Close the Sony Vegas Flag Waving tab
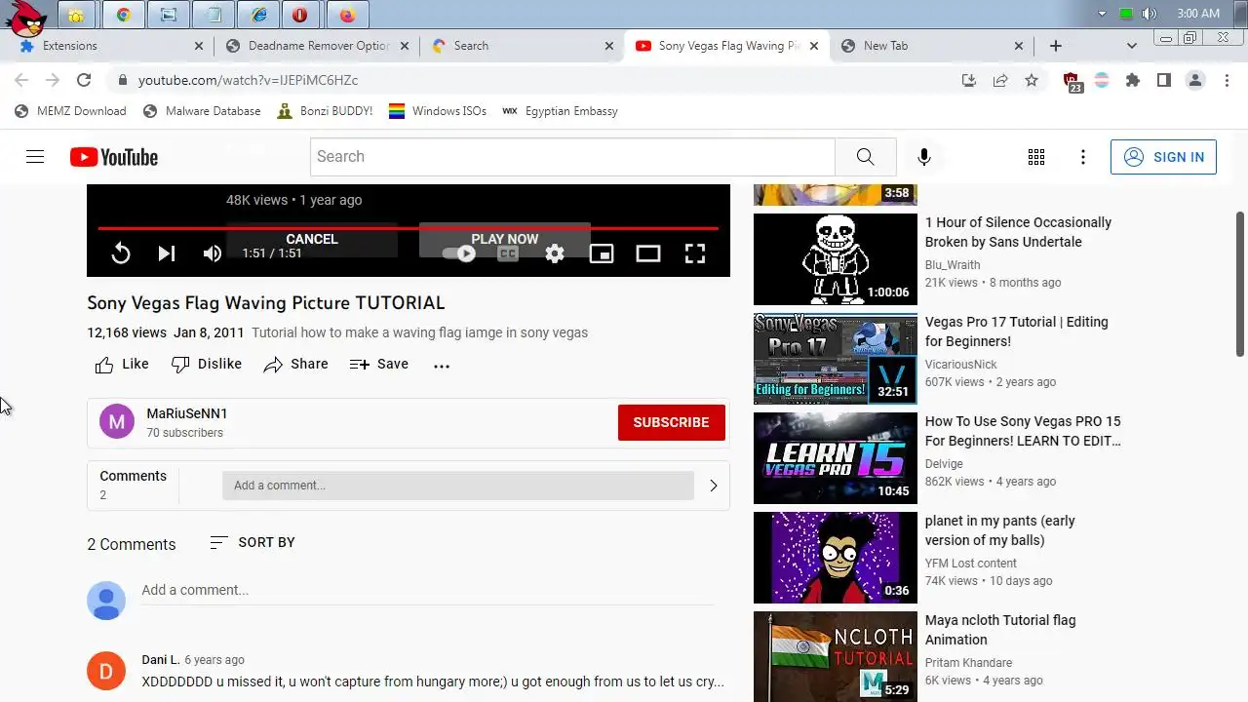 814,46
